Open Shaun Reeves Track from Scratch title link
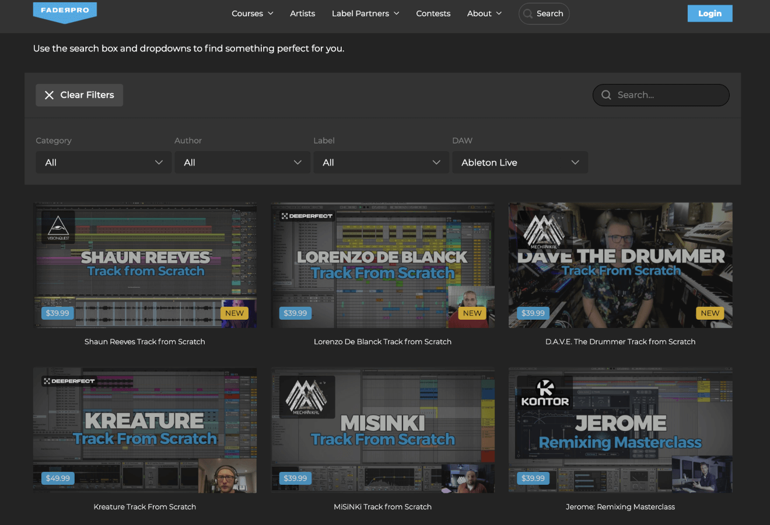 [145, 342]
